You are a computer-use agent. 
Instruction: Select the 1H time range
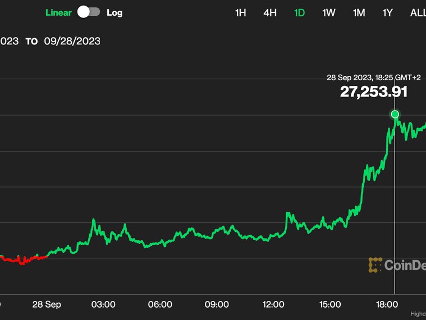point(240,12)
